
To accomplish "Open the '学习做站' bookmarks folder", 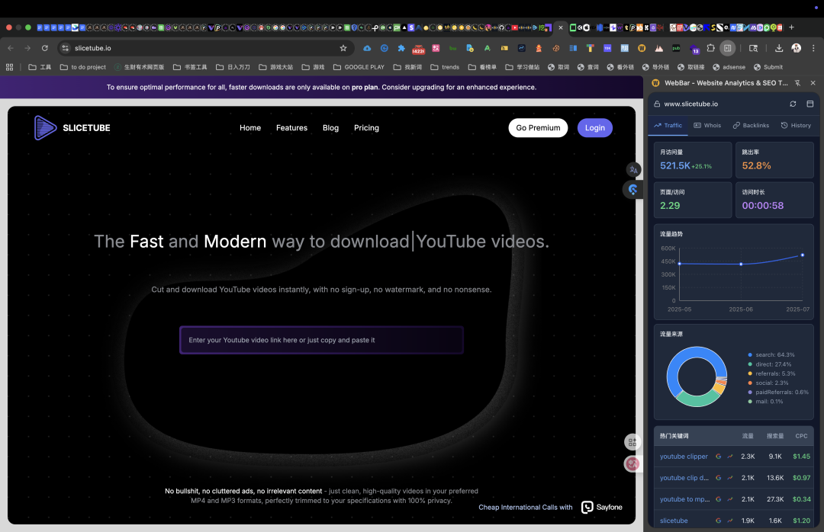I will click(x=523, y=67).
